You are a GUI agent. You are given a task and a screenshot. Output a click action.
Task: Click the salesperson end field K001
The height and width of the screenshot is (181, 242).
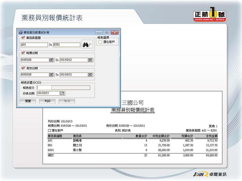(67, 45)
